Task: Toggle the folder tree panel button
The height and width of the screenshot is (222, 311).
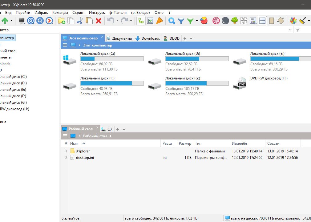Action: (x=141, y=21)
